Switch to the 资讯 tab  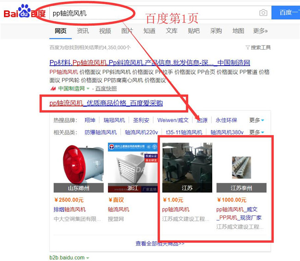click(x=83, y=31)
